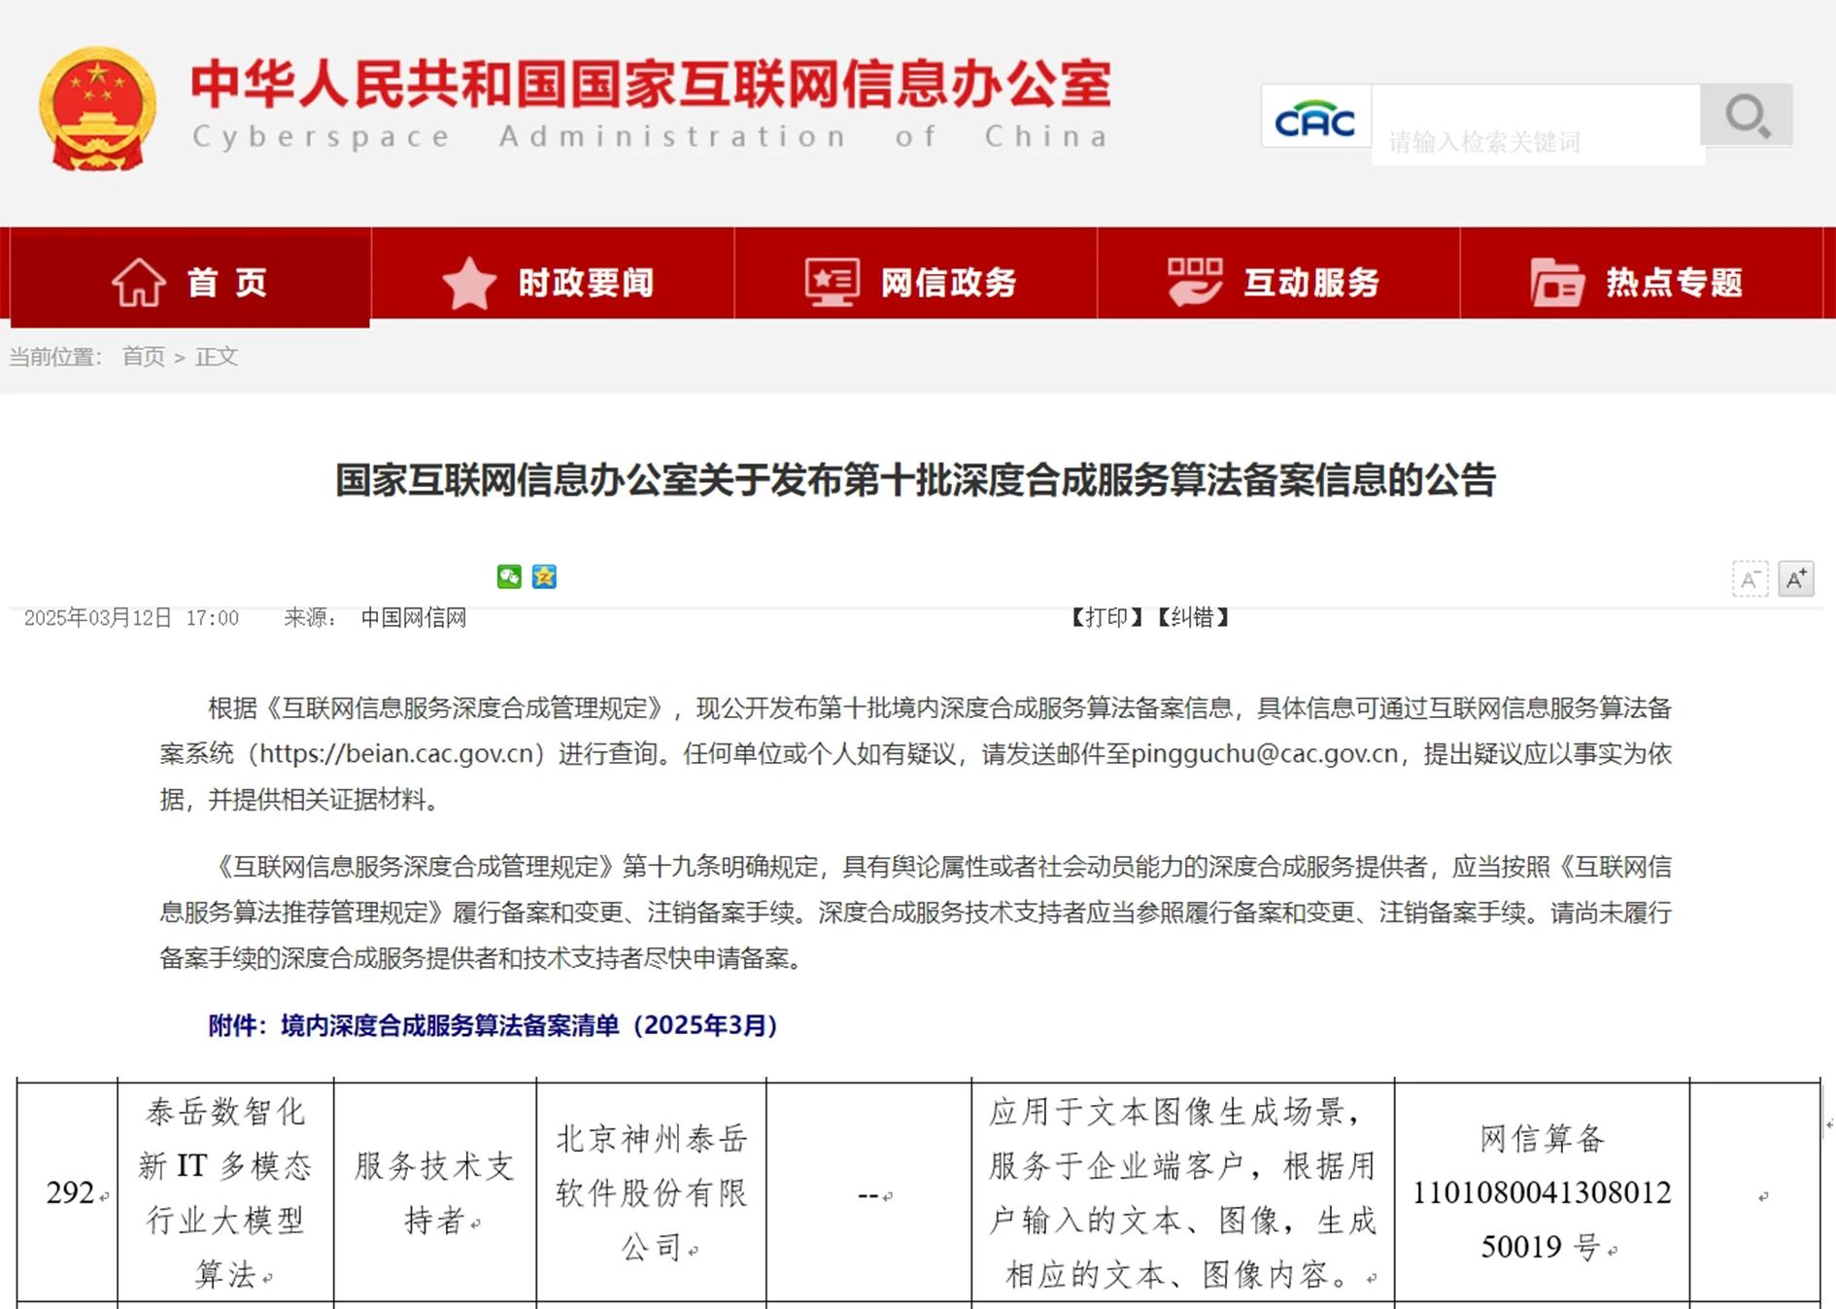Open the 首页 navigation tab
The width and height of the screenshot is (1836, 1309).
[x=190, y=277]
